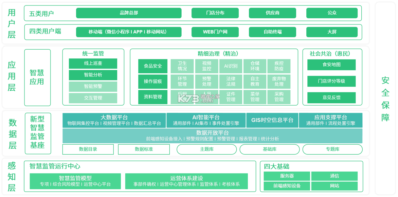The width and height of the screenshot is (398, 197).
Task: Select the 安全保障 vertical panel
Action: click(x=385, y=98)
